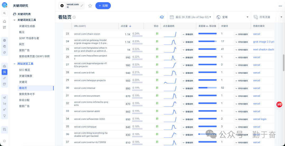Click the 比较 compare button
The image size is (285, 146).
[103, 6]
